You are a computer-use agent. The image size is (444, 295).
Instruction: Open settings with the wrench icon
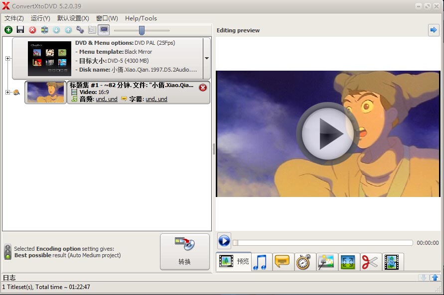tap(80, 30)
